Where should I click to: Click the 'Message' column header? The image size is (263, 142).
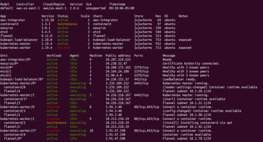pos(169,56)
